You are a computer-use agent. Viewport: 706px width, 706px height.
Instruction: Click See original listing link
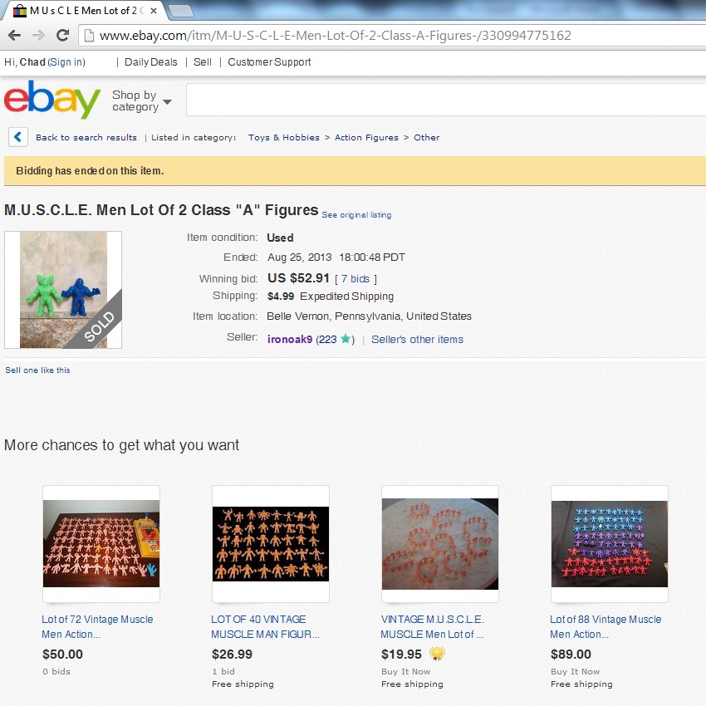tap(356, 215)
